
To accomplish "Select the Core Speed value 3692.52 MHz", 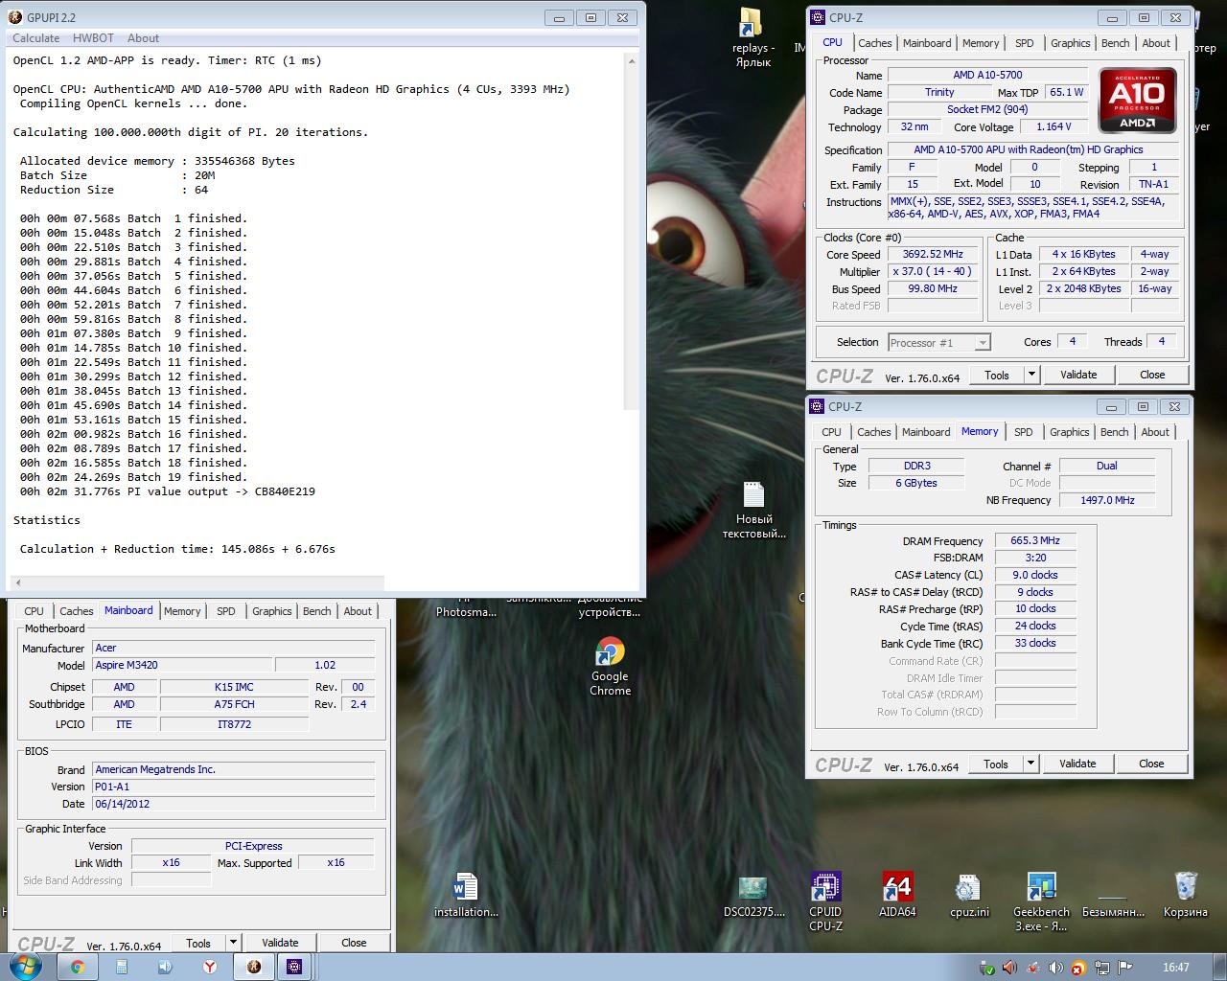I will [x=933, y=255].
